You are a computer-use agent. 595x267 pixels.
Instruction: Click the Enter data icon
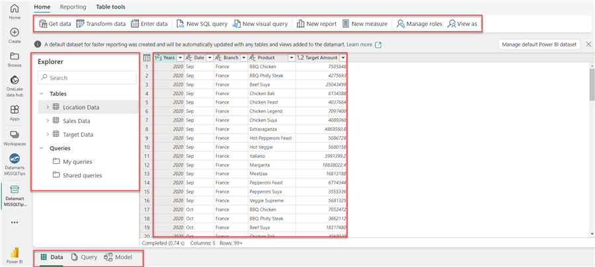134,24
